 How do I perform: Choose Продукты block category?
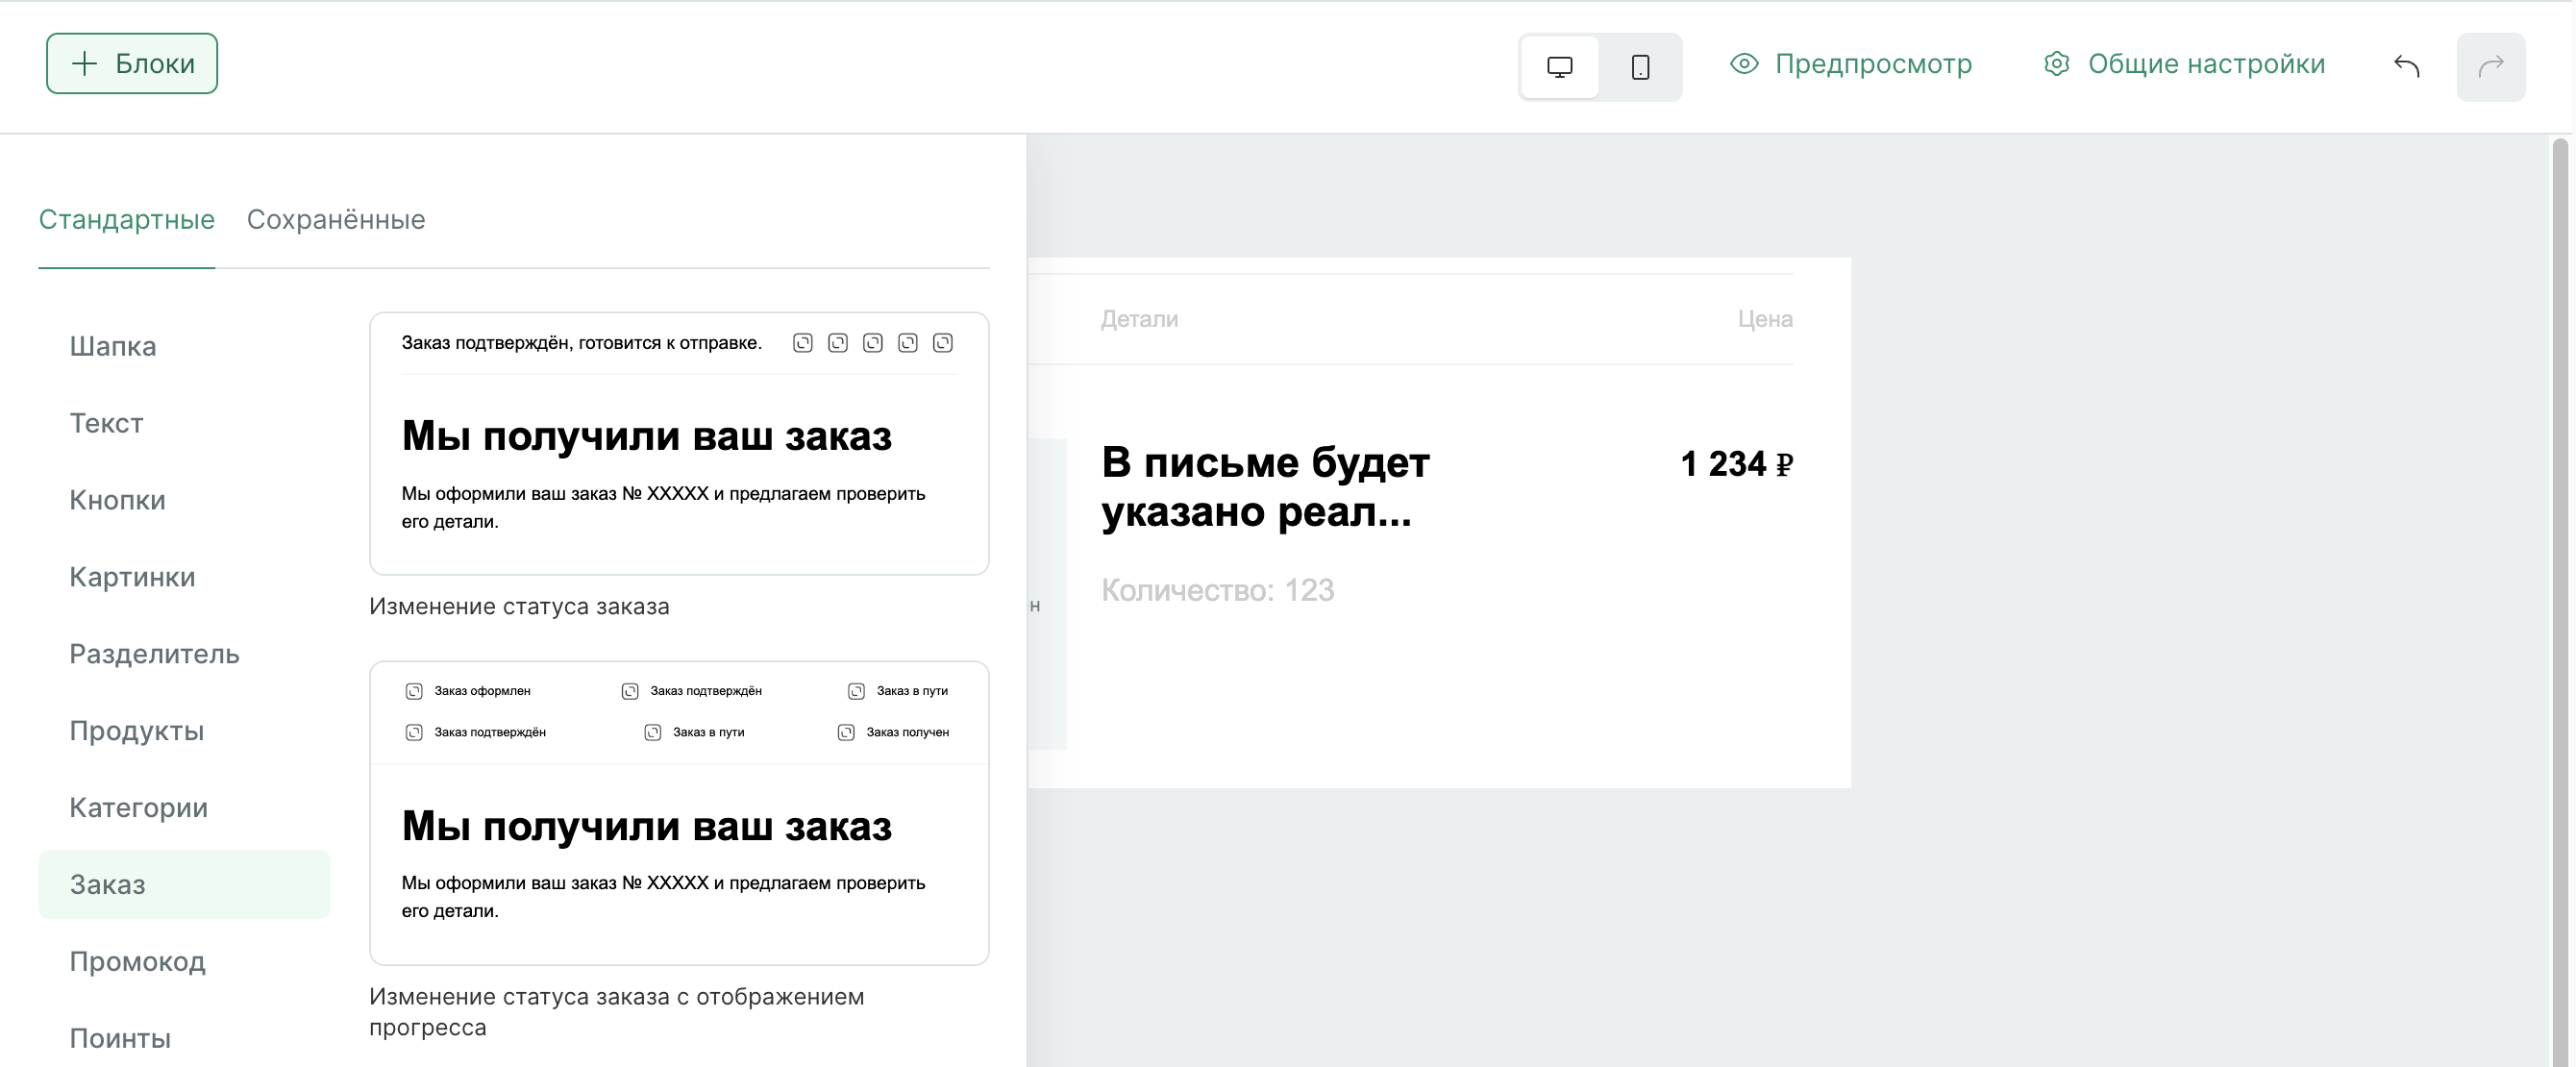tap(184, 731)
